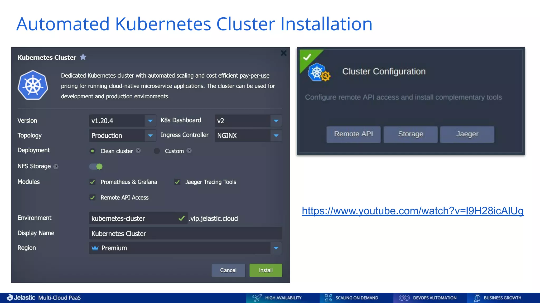
Task: Uncheck Prometheus & Grafana module
Action: (x=92, y=182)
